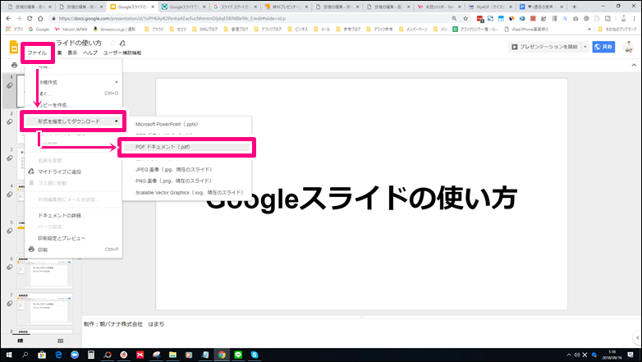Screen dimensions: 642x362
Task: Switch to the スライド スタートガイド tab
Action: click(x=235, y=7)
